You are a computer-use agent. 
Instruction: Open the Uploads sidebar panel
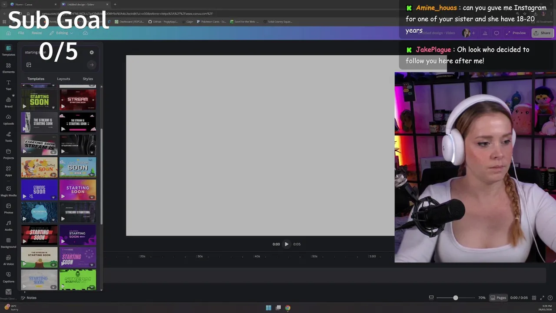point(8,120)
